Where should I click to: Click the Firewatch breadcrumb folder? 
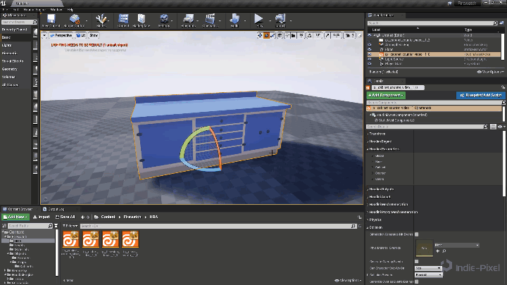click(x=132, y=217)
